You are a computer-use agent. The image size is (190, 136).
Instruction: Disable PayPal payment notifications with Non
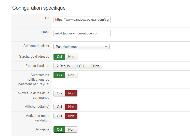71,75
